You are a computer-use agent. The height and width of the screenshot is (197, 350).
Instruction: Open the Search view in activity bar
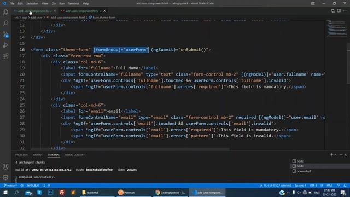[5, 23]
